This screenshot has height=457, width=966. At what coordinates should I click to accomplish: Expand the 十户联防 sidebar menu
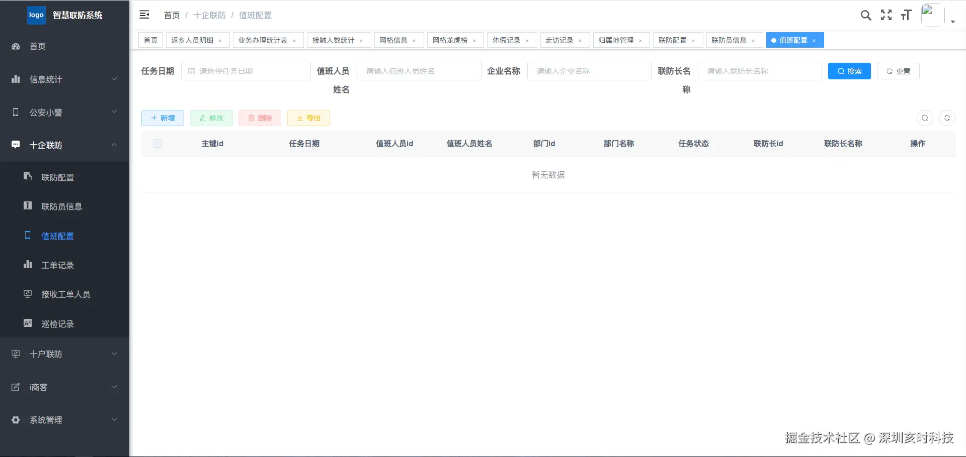(x=64, y=354)
